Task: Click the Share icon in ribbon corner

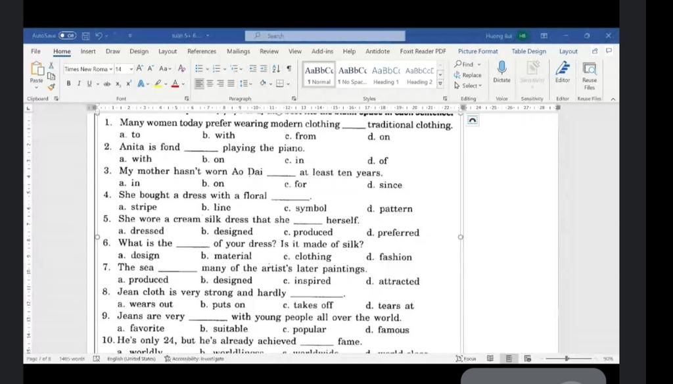Action: tap(595, 51)
